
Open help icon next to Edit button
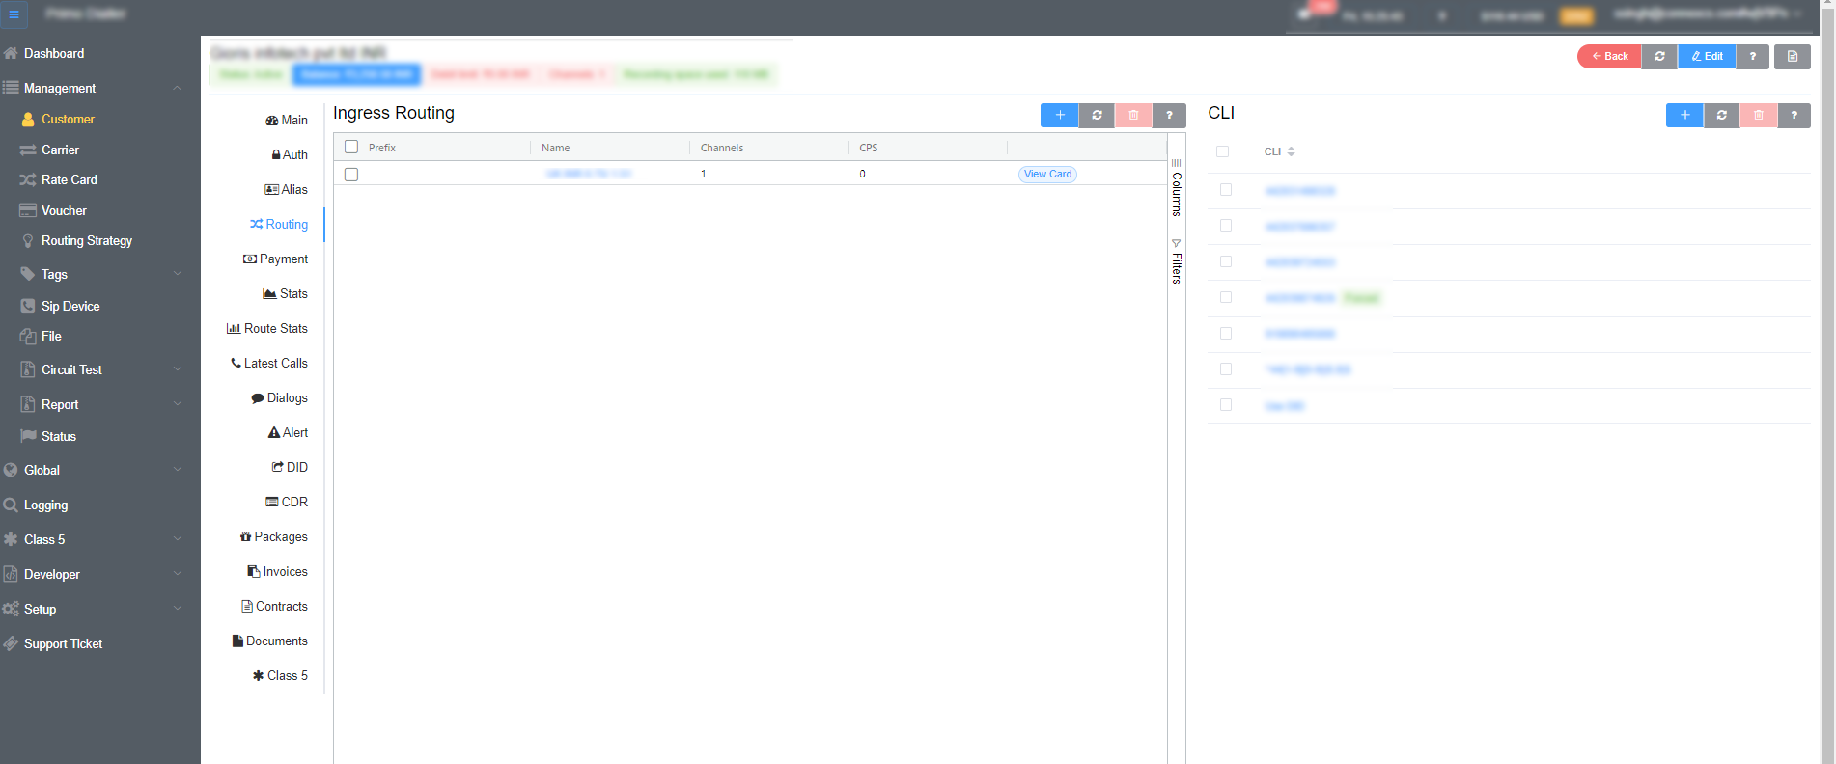click(x=1753, y=56)
